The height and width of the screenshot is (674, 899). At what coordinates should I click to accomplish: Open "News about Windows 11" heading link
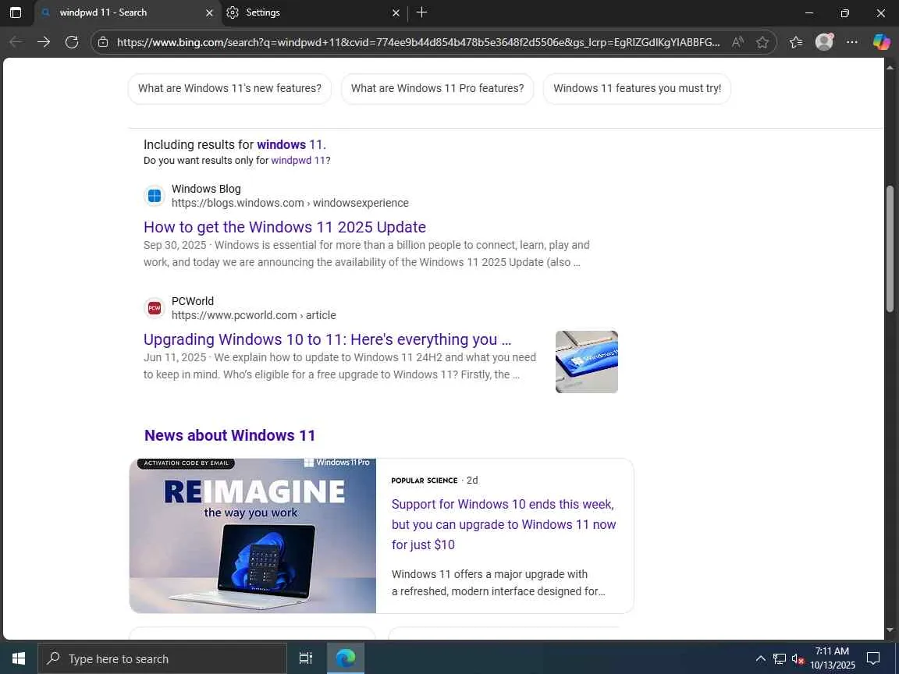[x=230, y=435]
